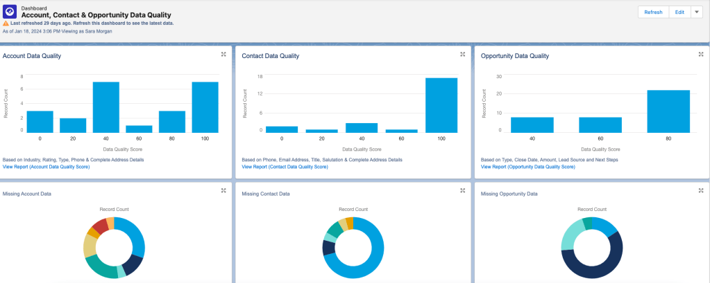Viewport: 710px width, 283px height.
Task: Open the dropdown arrow beside Edit
Action: 696,12
